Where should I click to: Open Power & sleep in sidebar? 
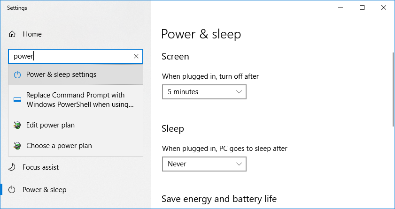[x=44, y=190]
